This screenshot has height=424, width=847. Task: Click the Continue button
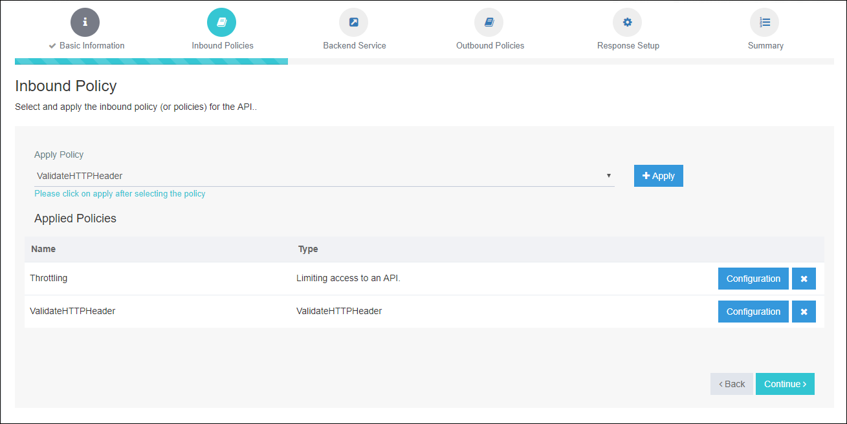[785, 383]
